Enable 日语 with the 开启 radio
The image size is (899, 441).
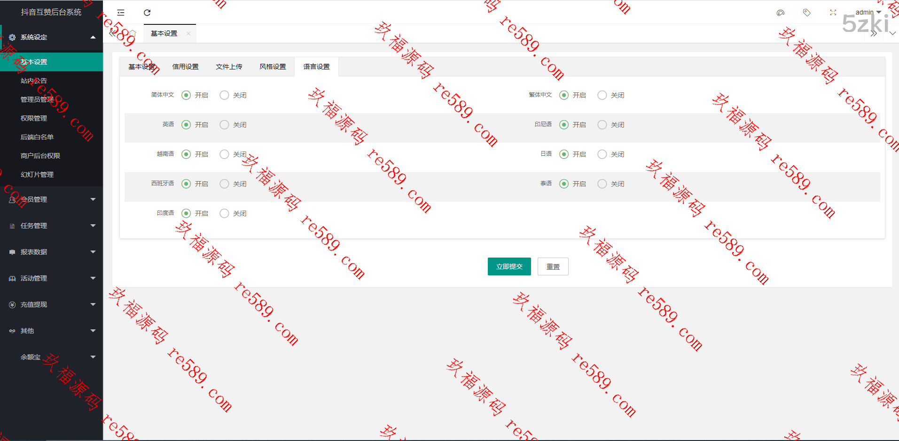(564, 154)
